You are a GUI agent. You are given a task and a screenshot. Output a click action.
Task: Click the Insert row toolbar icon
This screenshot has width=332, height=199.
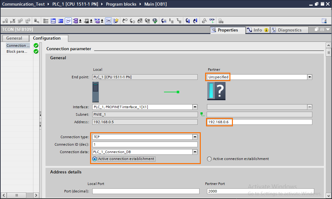click(20, 21)
